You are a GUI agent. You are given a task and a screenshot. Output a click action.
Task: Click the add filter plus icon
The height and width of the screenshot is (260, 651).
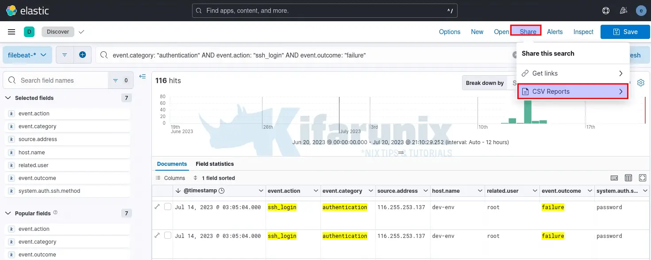click(82, 55)
